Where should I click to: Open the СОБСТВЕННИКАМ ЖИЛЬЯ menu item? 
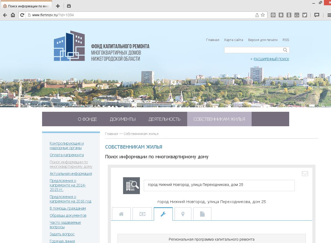[x=219, y=119]
